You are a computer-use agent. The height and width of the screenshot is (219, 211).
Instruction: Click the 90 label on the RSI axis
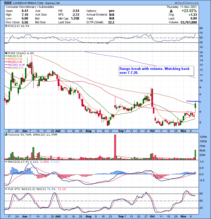(x=201, y=28)
